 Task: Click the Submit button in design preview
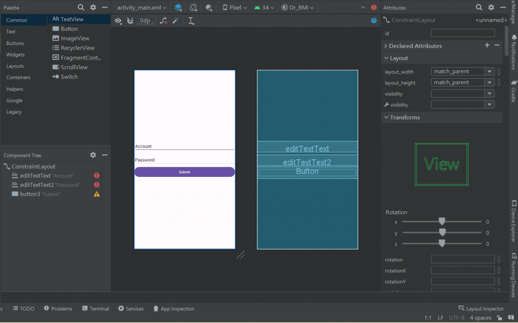[185, 172]
